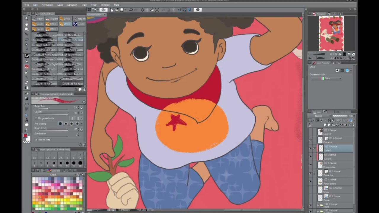Open the File menu
Image resolution: width=379 pixels, height=213 pixels.
pos(27,5)
